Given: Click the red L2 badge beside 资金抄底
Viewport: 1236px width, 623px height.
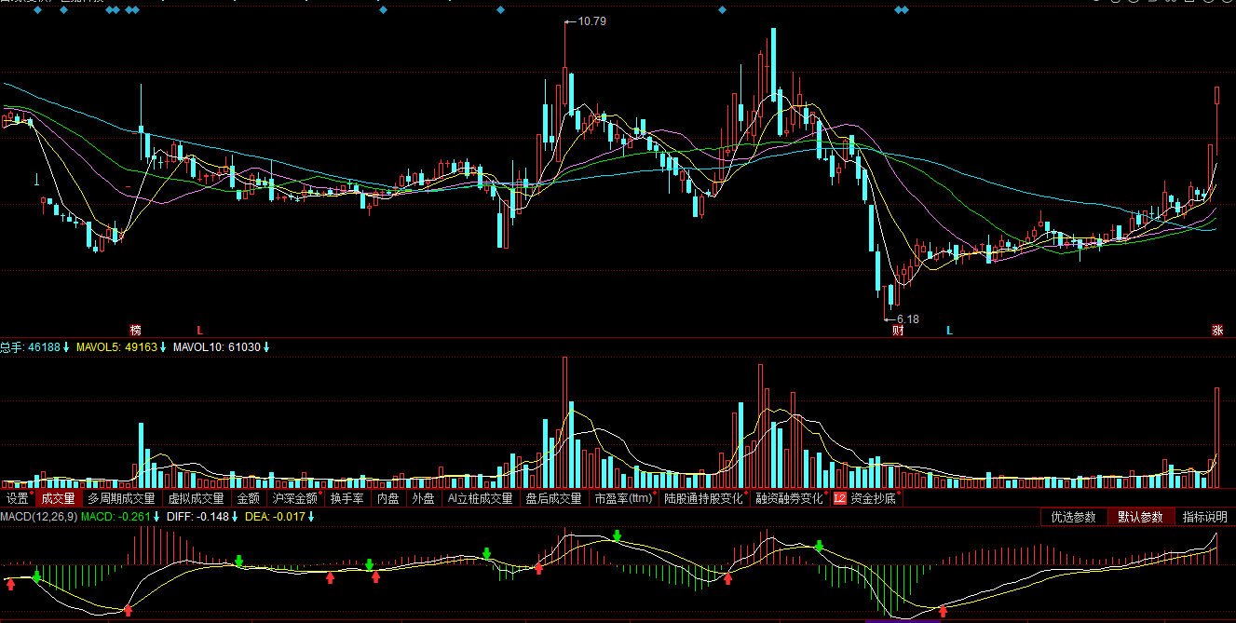Looking at the screenshot, I should point(840,499).
